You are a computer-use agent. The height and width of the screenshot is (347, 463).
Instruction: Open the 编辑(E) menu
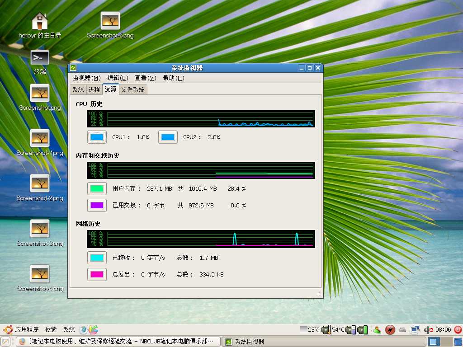(x=118, y=78)
